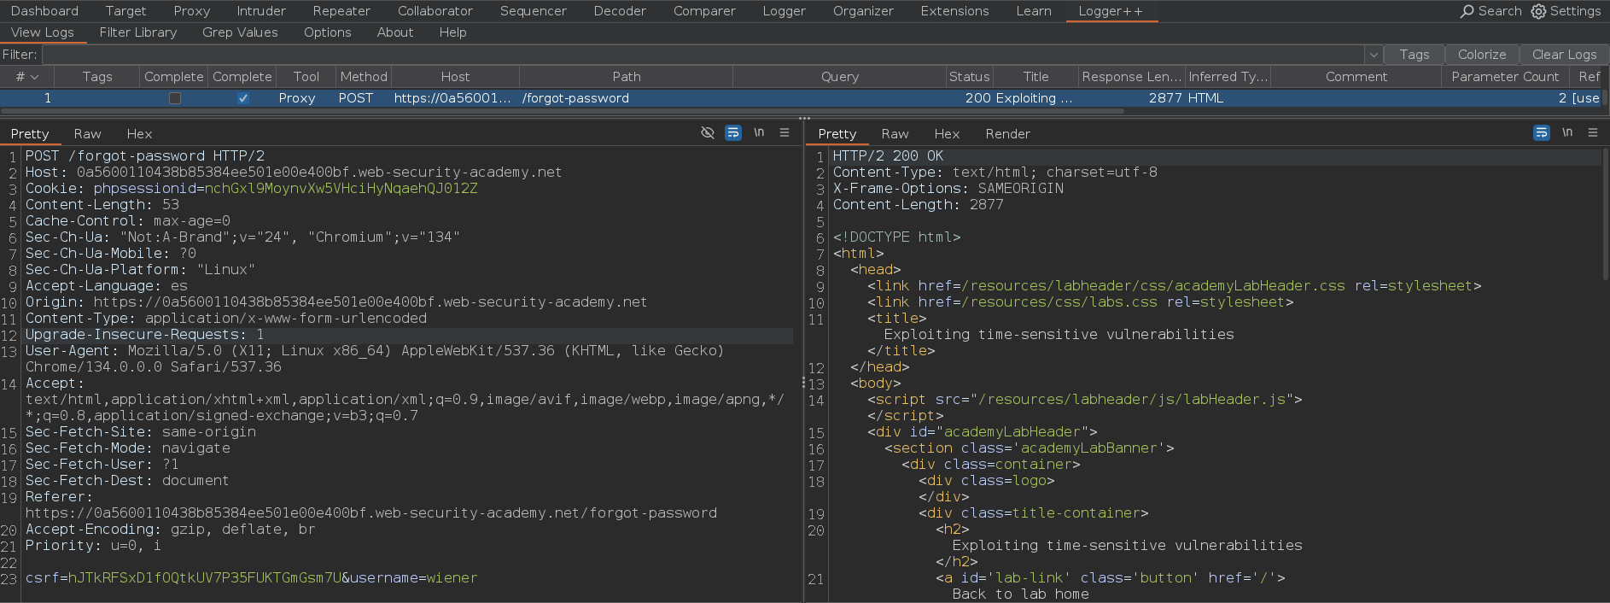1610x603 pixels.
Task: Clear all logs with Clear Logs
Action: click(1564, 55)
